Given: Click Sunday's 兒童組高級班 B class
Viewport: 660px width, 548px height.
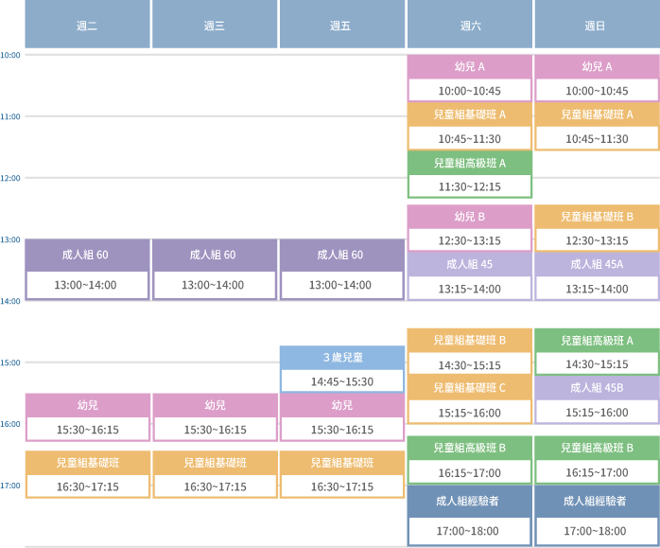Looking at the screenshot, I should pyautogui.click(x=597, y=460).
